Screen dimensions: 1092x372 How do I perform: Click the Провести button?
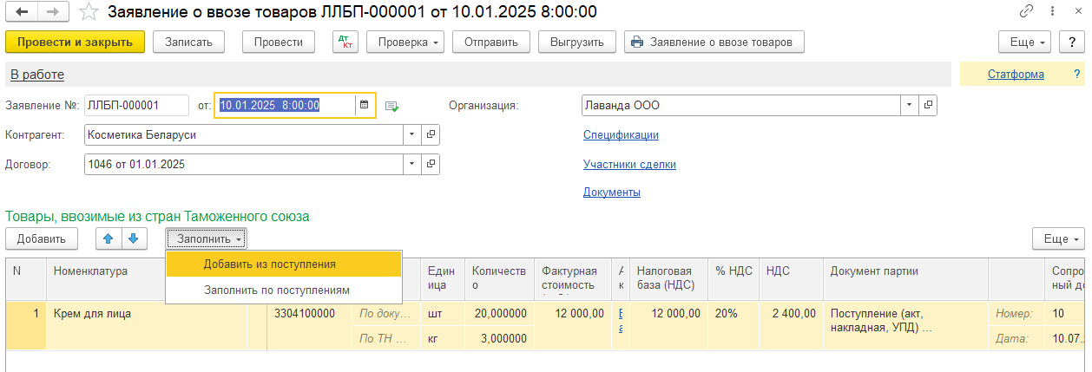coord(279,42)
